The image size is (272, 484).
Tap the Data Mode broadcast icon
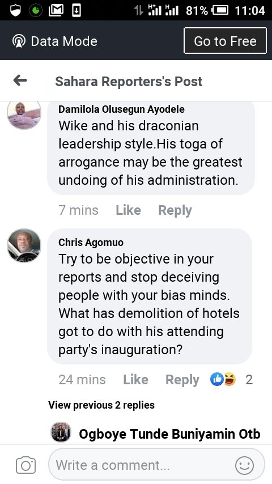19,41
